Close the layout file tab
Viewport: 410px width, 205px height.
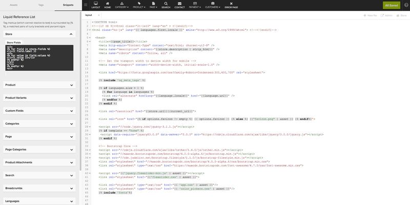point(99,15)
